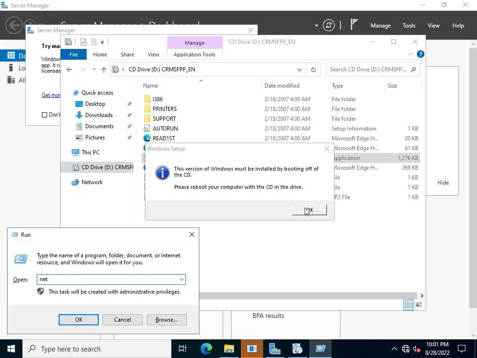Click Explorer back arrow
This screenshot has width=477, height=358.
click(69, 69)
